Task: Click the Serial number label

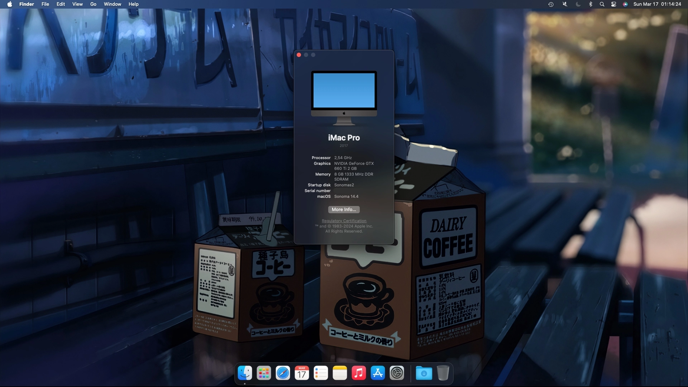Action: (x=317, y=191)
